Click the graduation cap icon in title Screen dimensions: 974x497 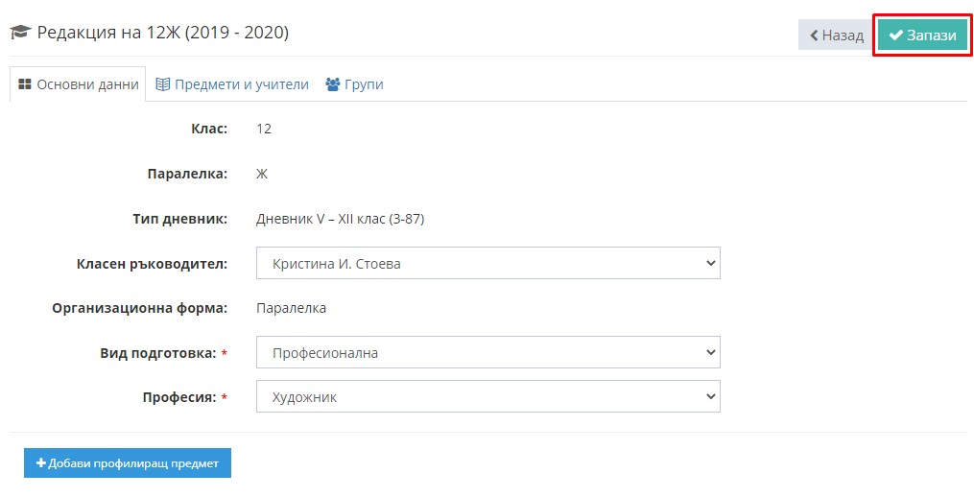coord(20,33)
